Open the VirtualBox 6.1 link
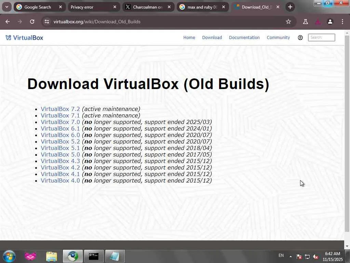The image size is (350, 263). pyautogui.click(x=60, y=128)
